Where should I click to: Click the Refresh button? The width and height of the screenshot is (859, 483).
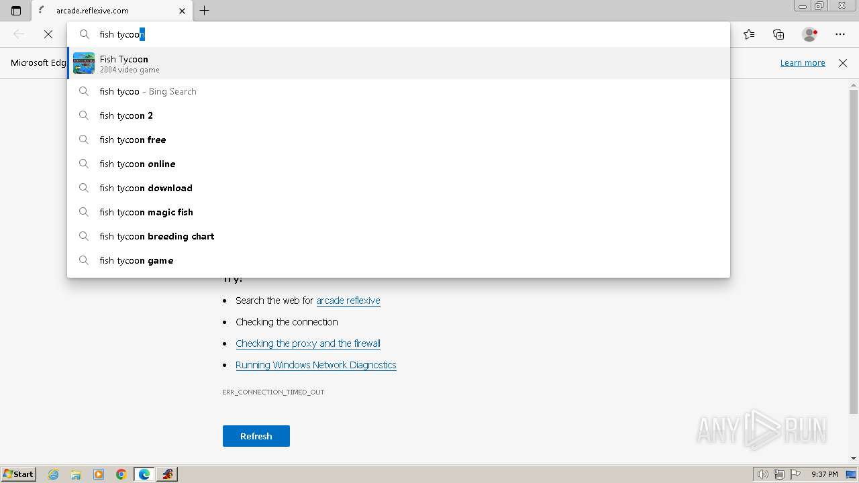256,436
